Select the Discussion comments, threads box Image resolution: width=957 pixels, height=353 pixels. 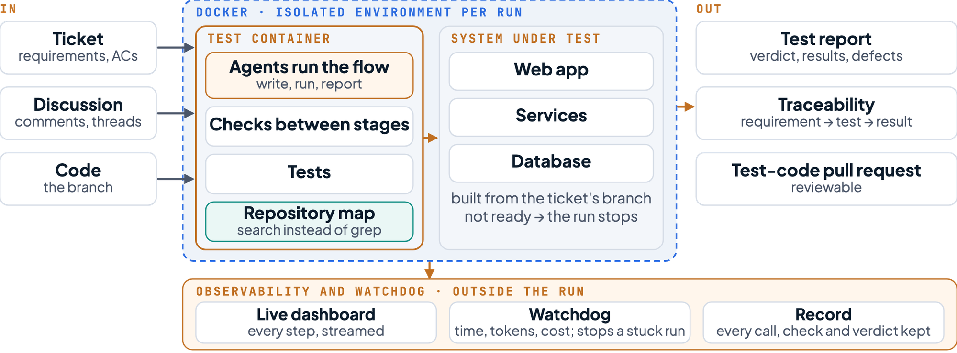pyautogui.click(x=78, y=113)
